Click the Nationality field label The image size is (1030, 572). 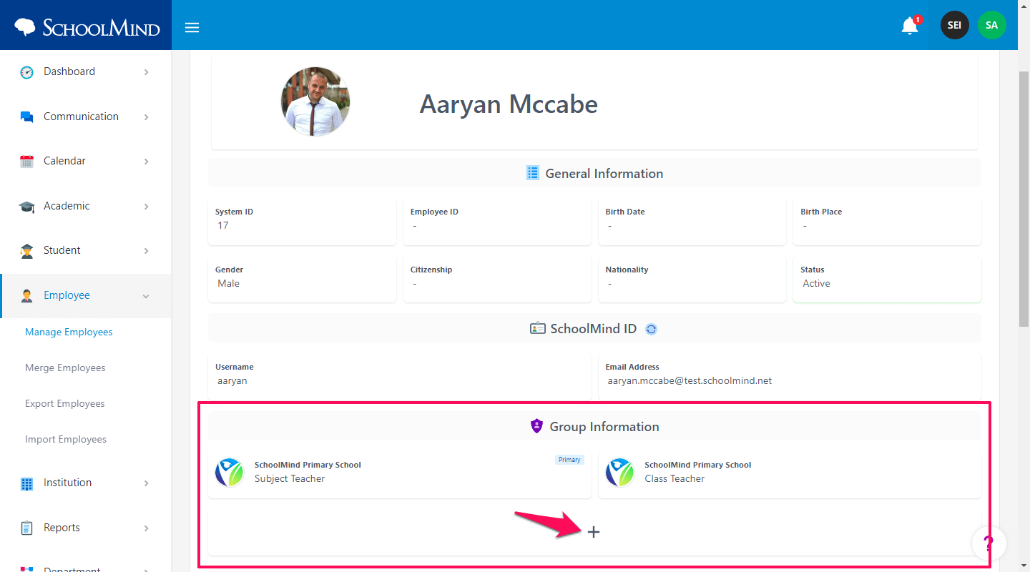pos(627,270)
